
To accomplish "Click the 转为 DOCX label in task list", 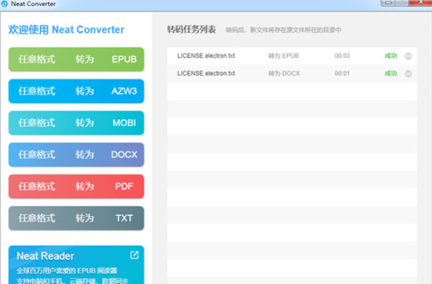I will (284, 73).
